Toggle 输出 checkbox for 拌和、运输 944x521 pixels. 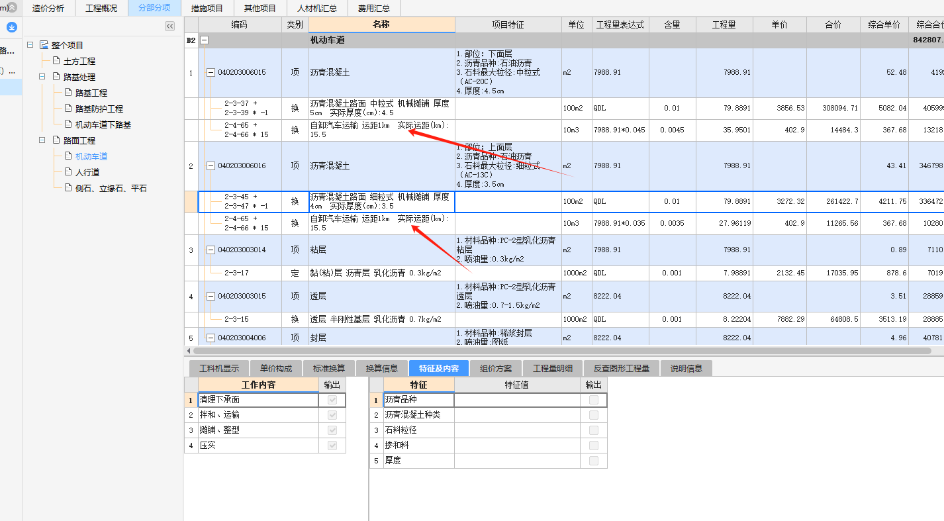click(332, 415)
